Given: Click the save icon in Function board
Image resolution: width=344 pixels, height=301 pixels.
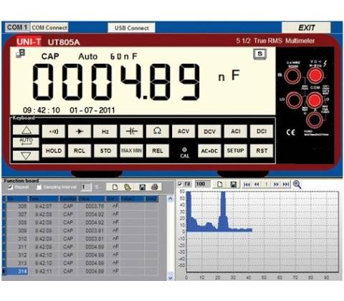Looking at the screenshot, I should click(x=142, y=187).
